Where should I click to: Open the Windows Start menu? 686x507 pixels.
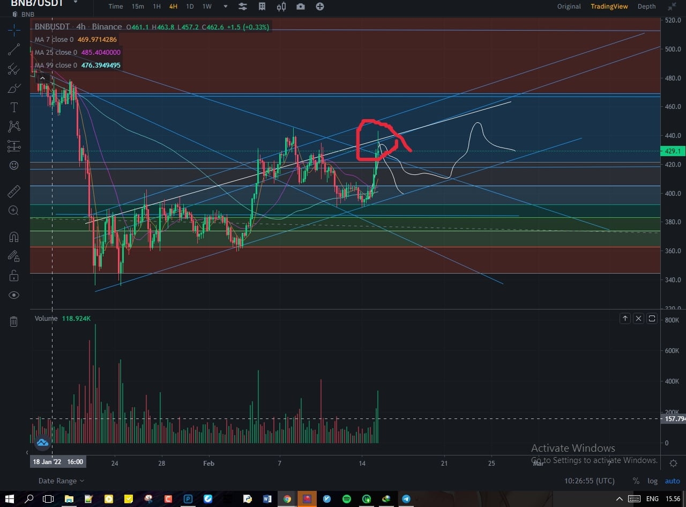click(x=10, y=499)
